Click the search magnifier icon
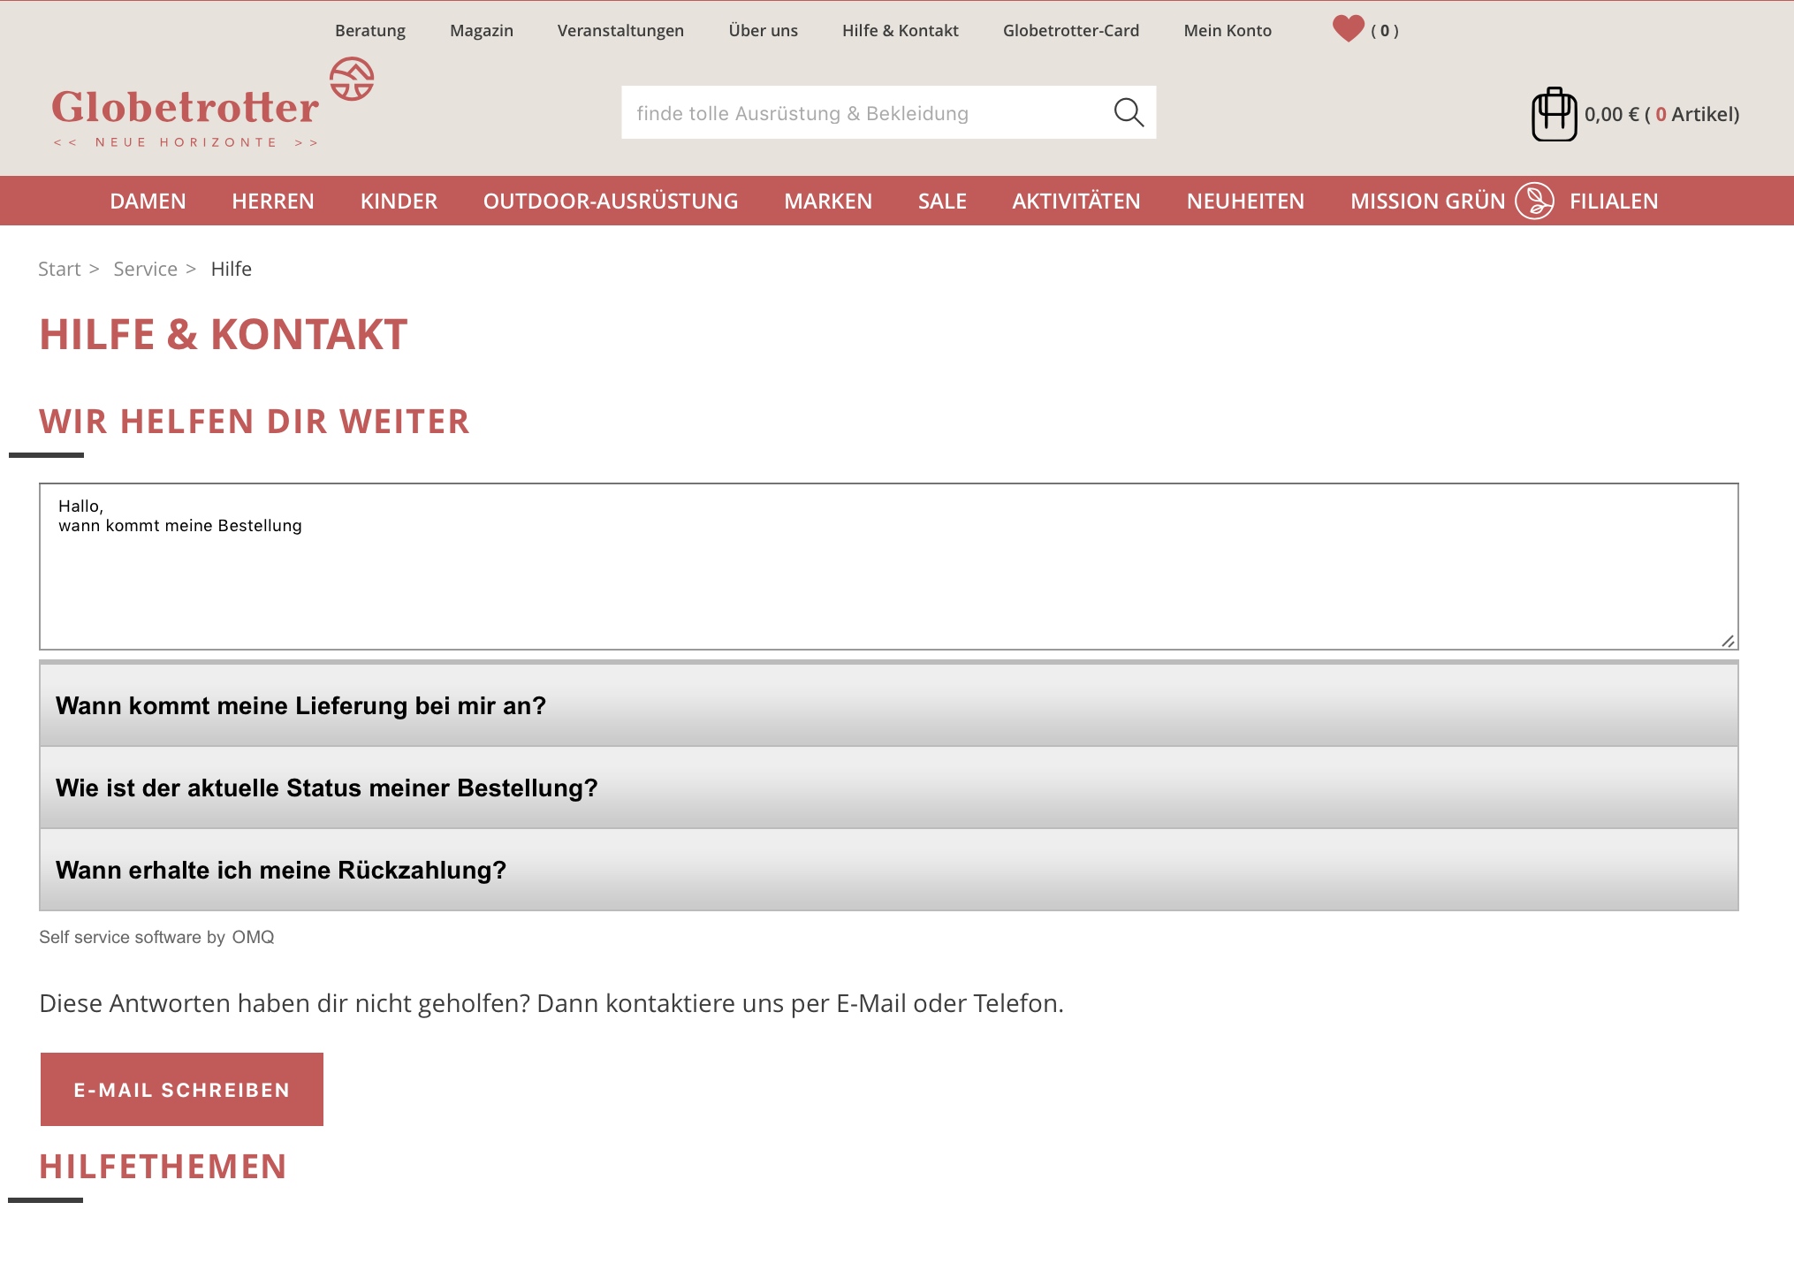This screenshot has height=1271, width=1794. click(1129, 112)
